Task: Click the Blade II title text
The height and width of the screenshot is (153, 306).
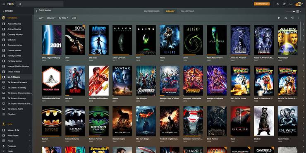Action: click(x=257, y=139)
